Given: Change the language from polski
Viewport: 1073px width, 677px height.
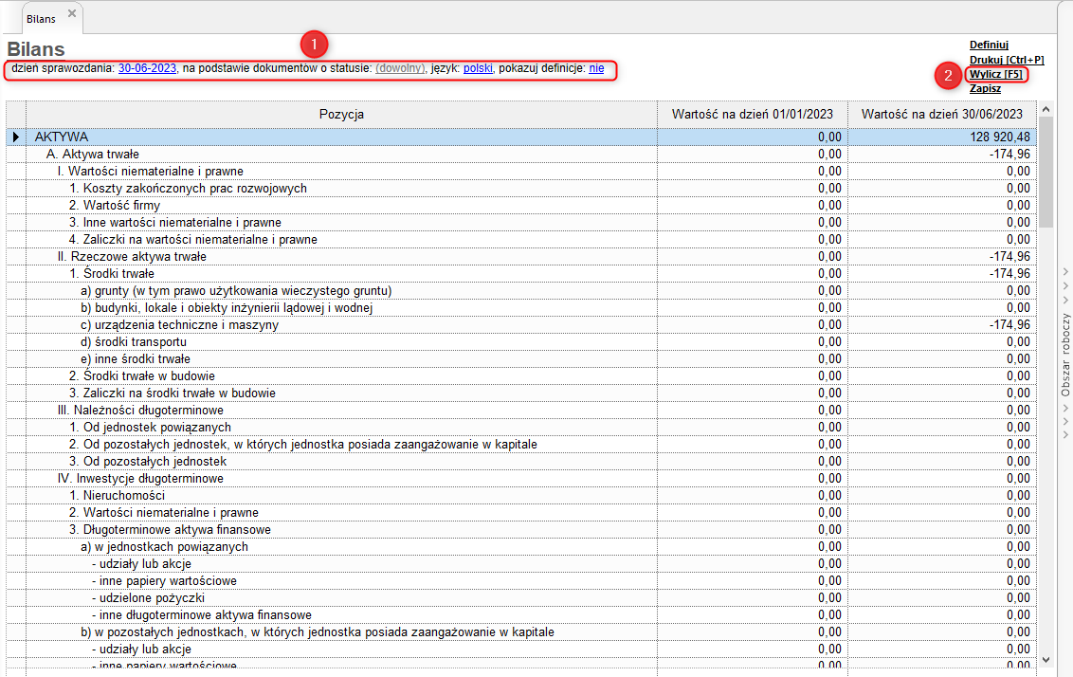Looking at the screenshot, I should [x=478, y=69].
